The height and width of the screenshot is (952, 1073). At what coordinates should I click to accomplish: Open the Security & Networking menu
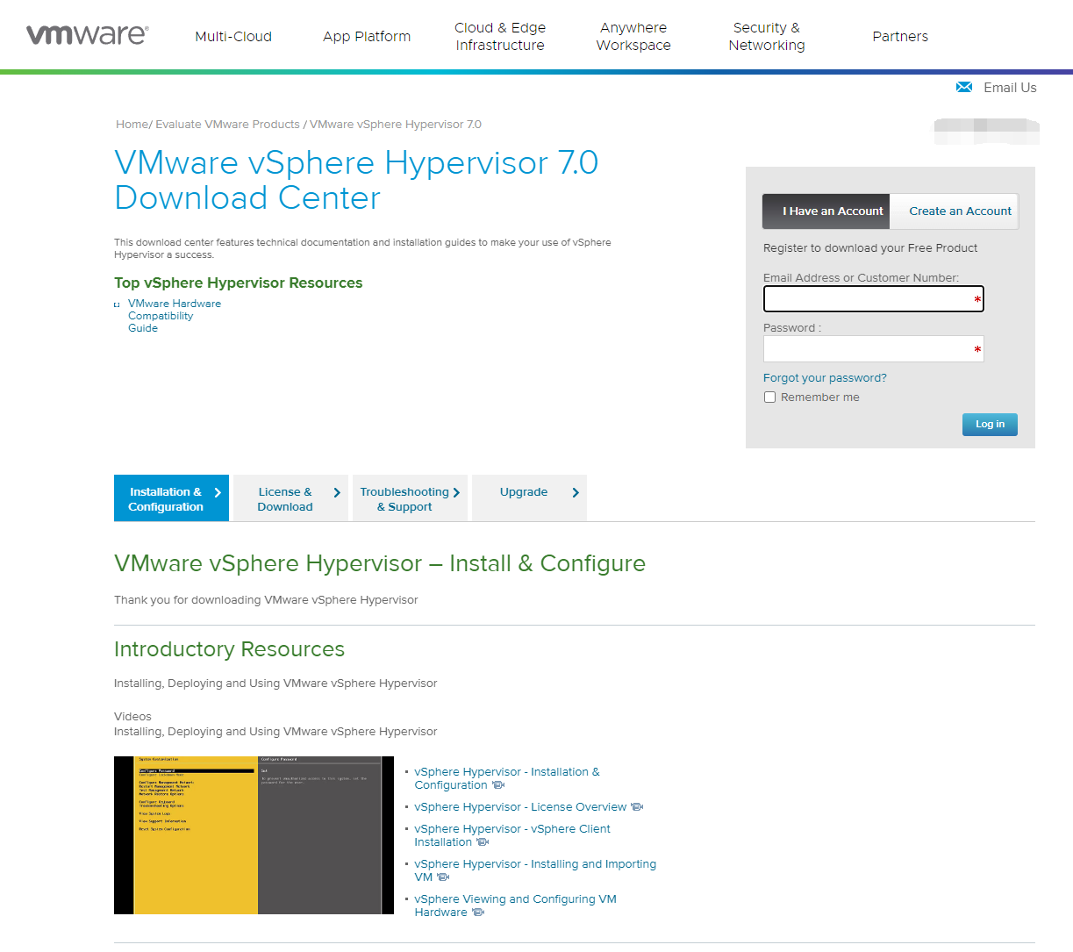pyautogui.click(x=766, y=37)
